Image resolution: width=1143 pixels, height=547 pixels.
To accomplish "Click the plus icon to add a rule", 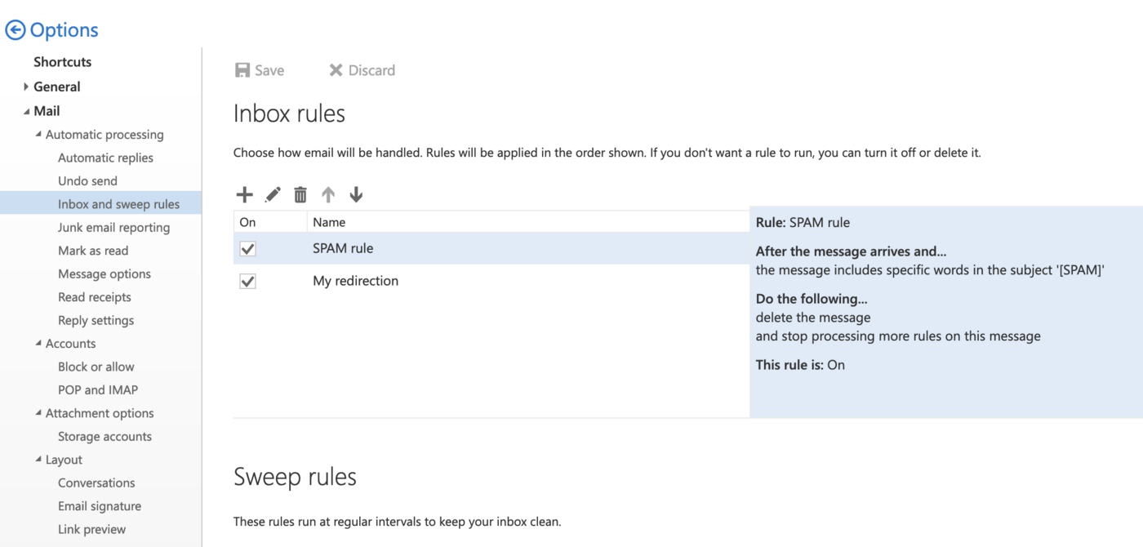I will coord(244,194).
